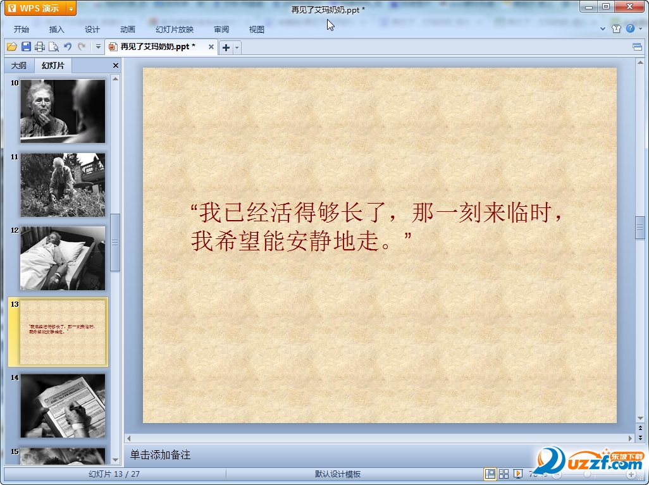Open the 开始 ribbon tab

[21, 29]
